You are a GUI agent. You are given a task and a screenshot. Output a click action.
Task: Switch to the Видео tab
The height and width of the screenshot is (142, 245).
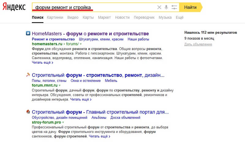click(73, 17)
